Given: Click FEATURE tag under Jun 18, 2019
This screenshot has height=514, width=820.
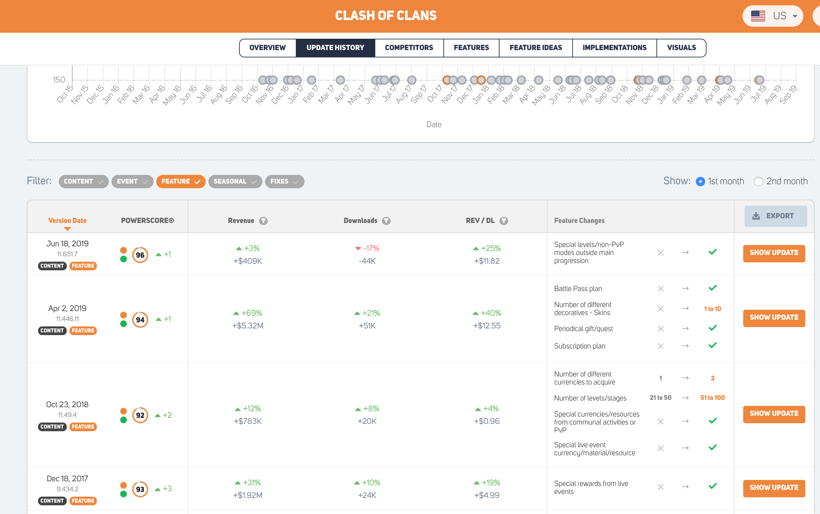Looking at the screenshot, I should point(83,266).
